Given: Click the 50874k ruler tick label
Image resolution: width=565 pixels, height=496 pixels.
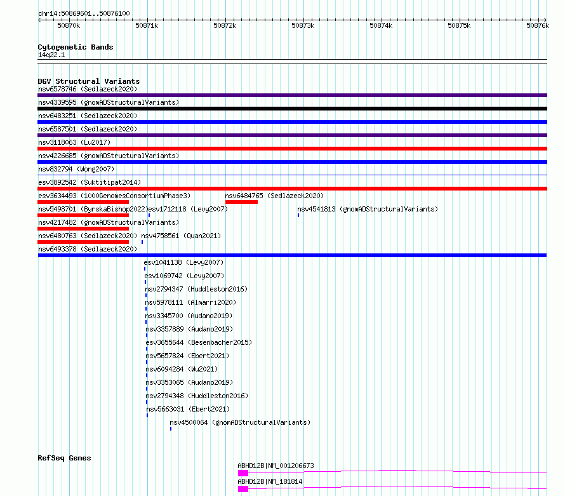Looking at the screenshot, I should [x=381, y=25].
